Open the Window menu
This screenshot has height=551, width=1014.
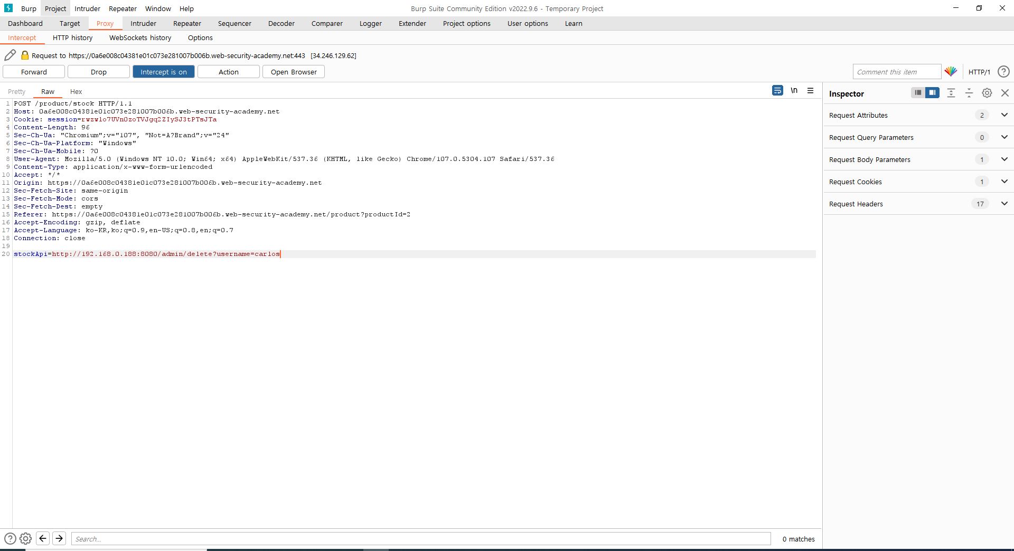(x=158, y=8)
